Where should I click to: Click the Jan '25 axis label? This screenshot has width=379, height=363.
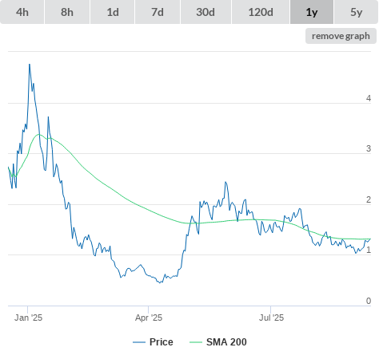28,318
